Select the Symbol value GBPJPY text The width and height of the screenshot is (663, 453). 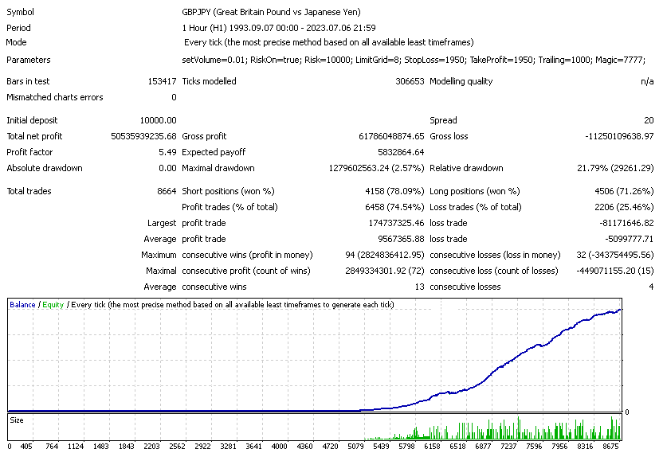[x=271, y=12]
